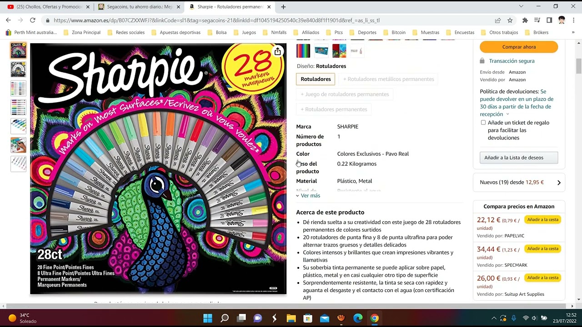
Task: Open File Explorer from the taskbar
Action: [291, 318]
